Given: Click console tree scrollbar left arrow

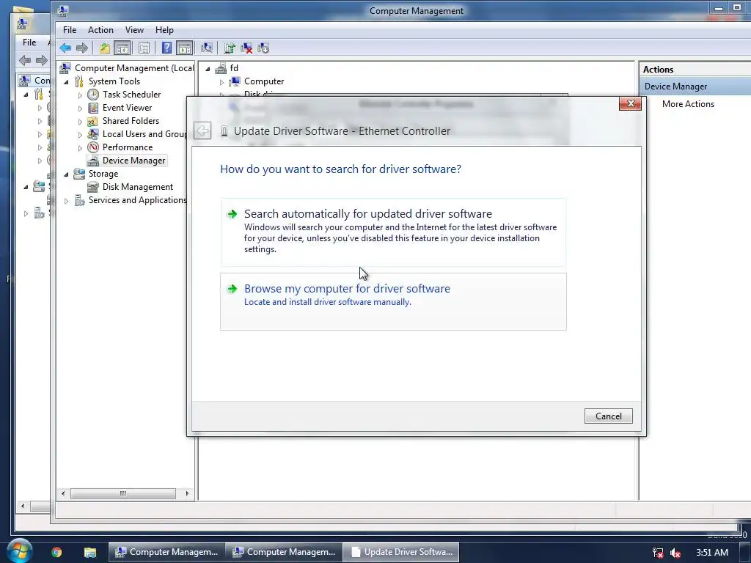Looking at the screenshot, I should 63,493.
